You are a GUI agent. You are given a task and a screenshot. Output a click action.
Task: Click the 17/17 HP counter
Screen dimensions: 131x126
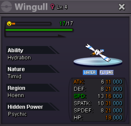pos(66,23)
